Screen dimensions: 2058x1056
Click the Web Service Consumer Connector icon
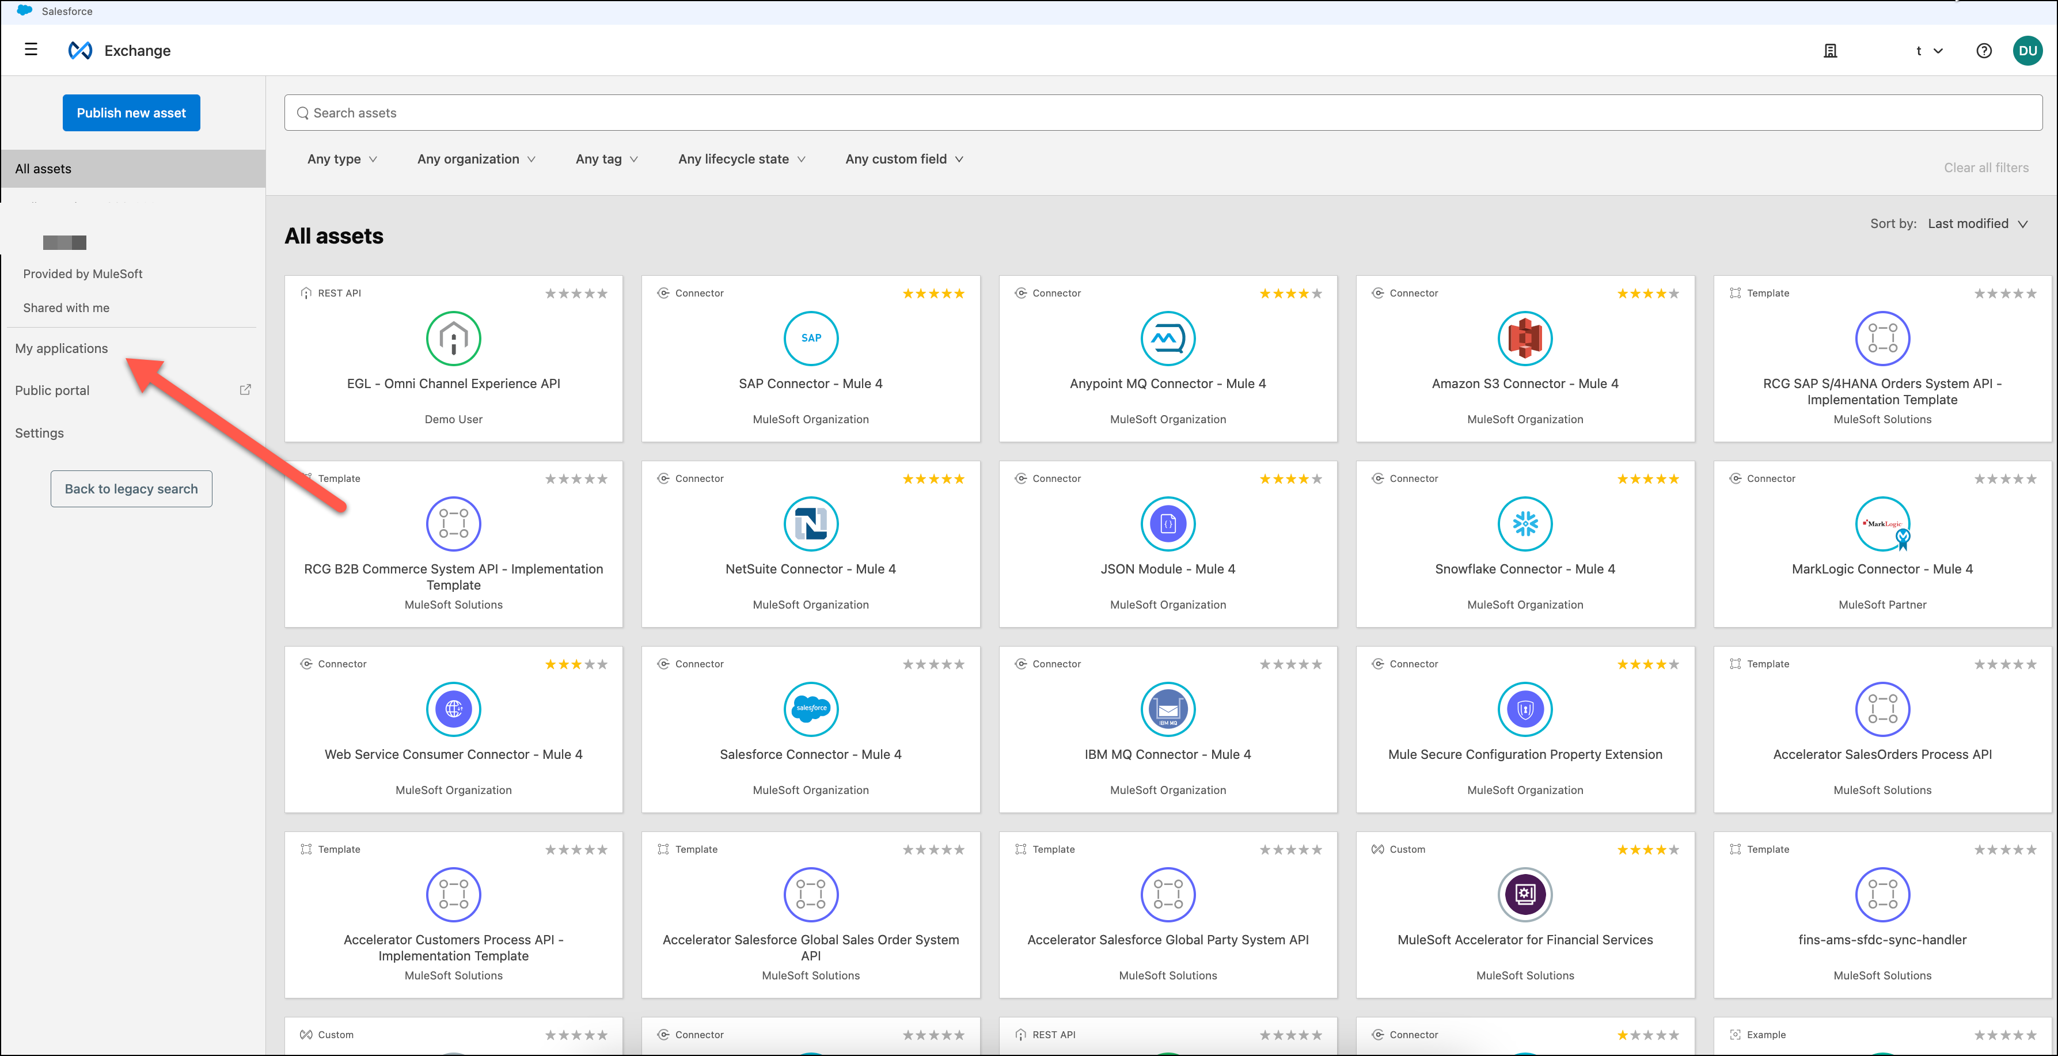[x=454, y=709]
